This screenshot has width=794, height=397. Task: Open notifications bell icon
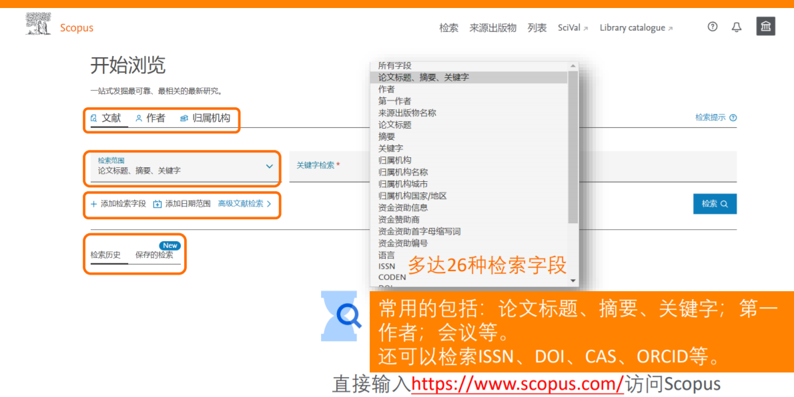(736, 28)
